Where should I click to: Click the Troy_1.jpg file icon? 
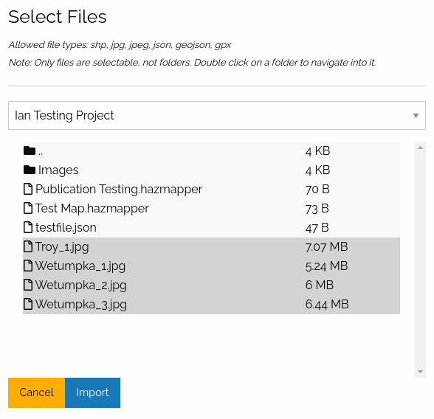click(28, 246)
